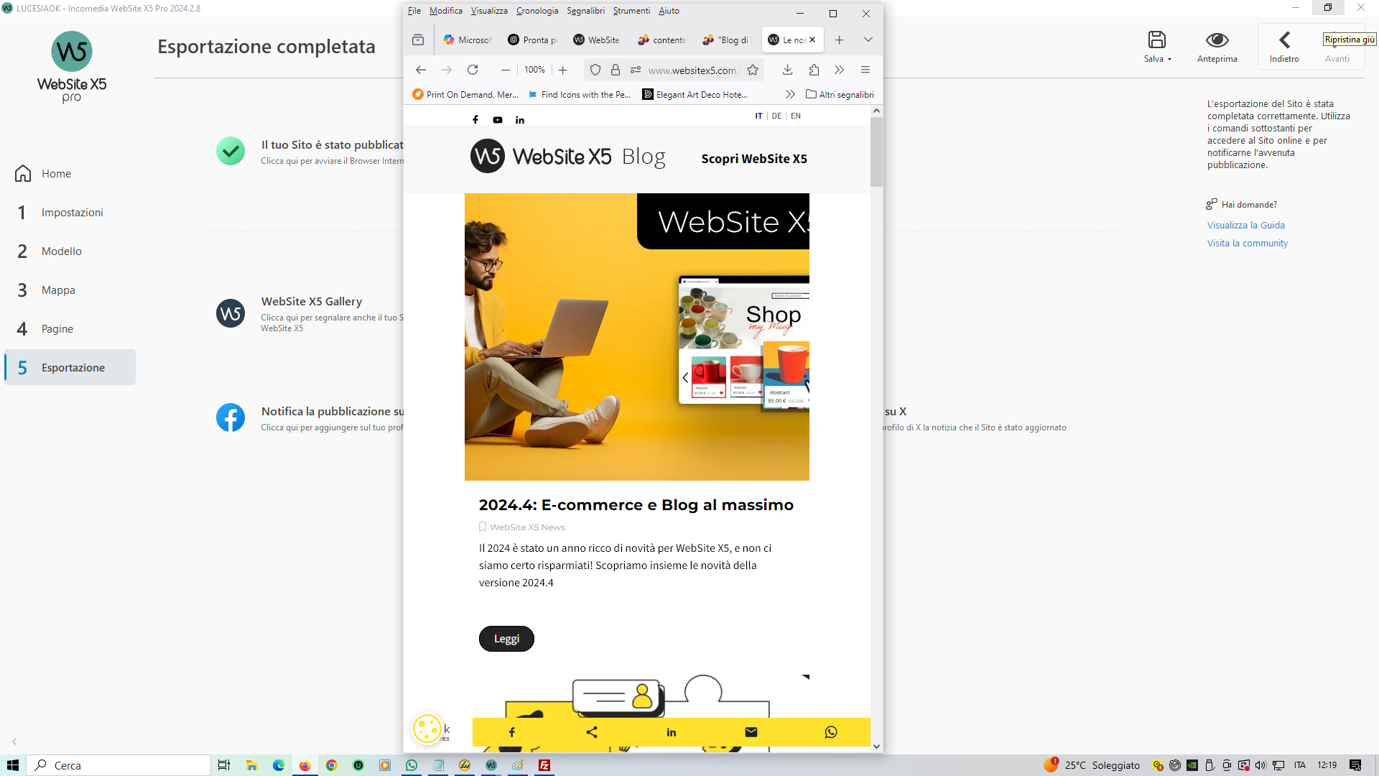Click the Salva save icon

[x=1156, y=40]
